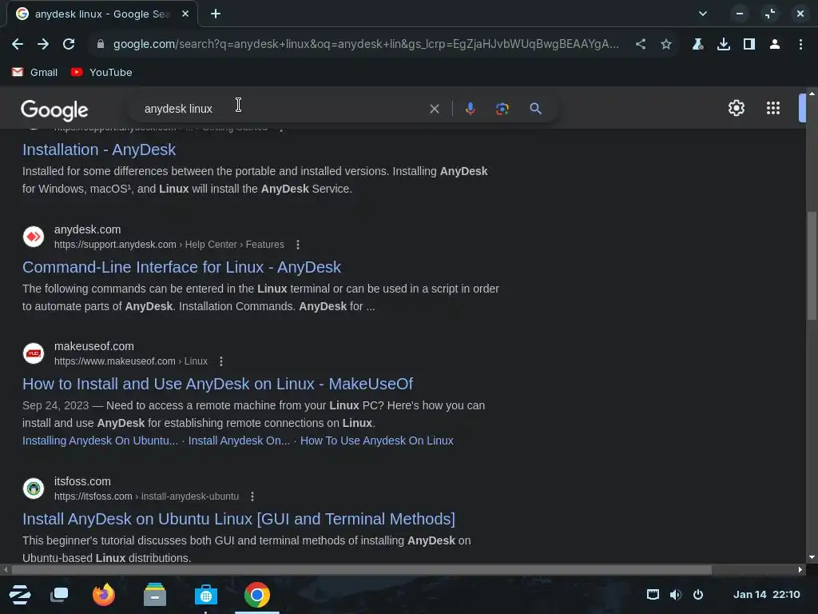Follow the How To Use Anydesk On Linux sitelink

[x=377, y=441]
